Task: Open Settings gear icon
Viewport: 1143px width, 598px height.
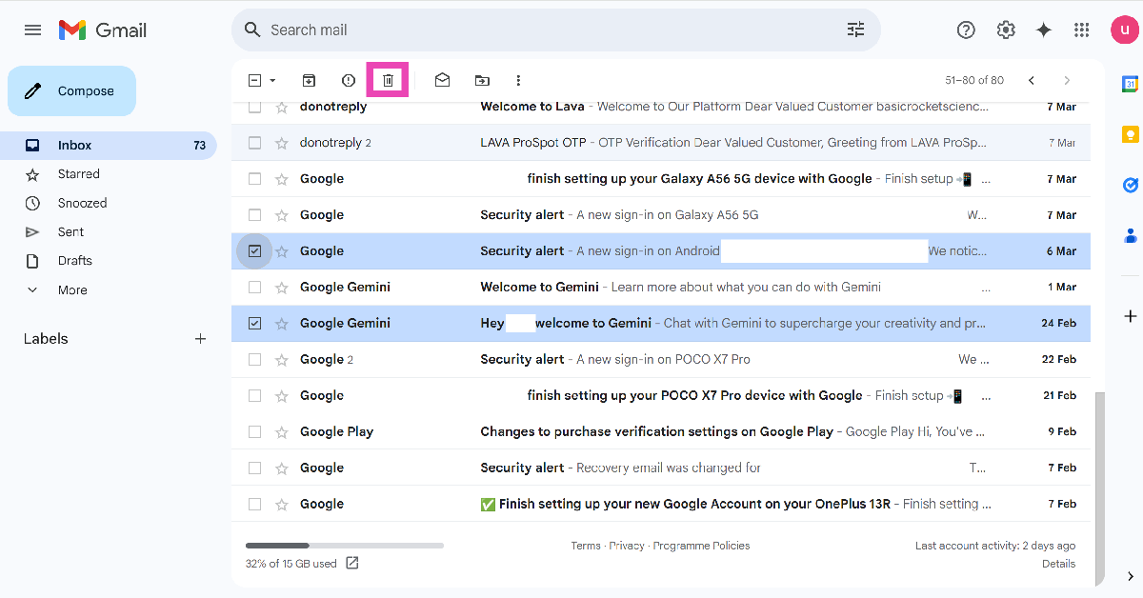Action: pos(1006,30)
